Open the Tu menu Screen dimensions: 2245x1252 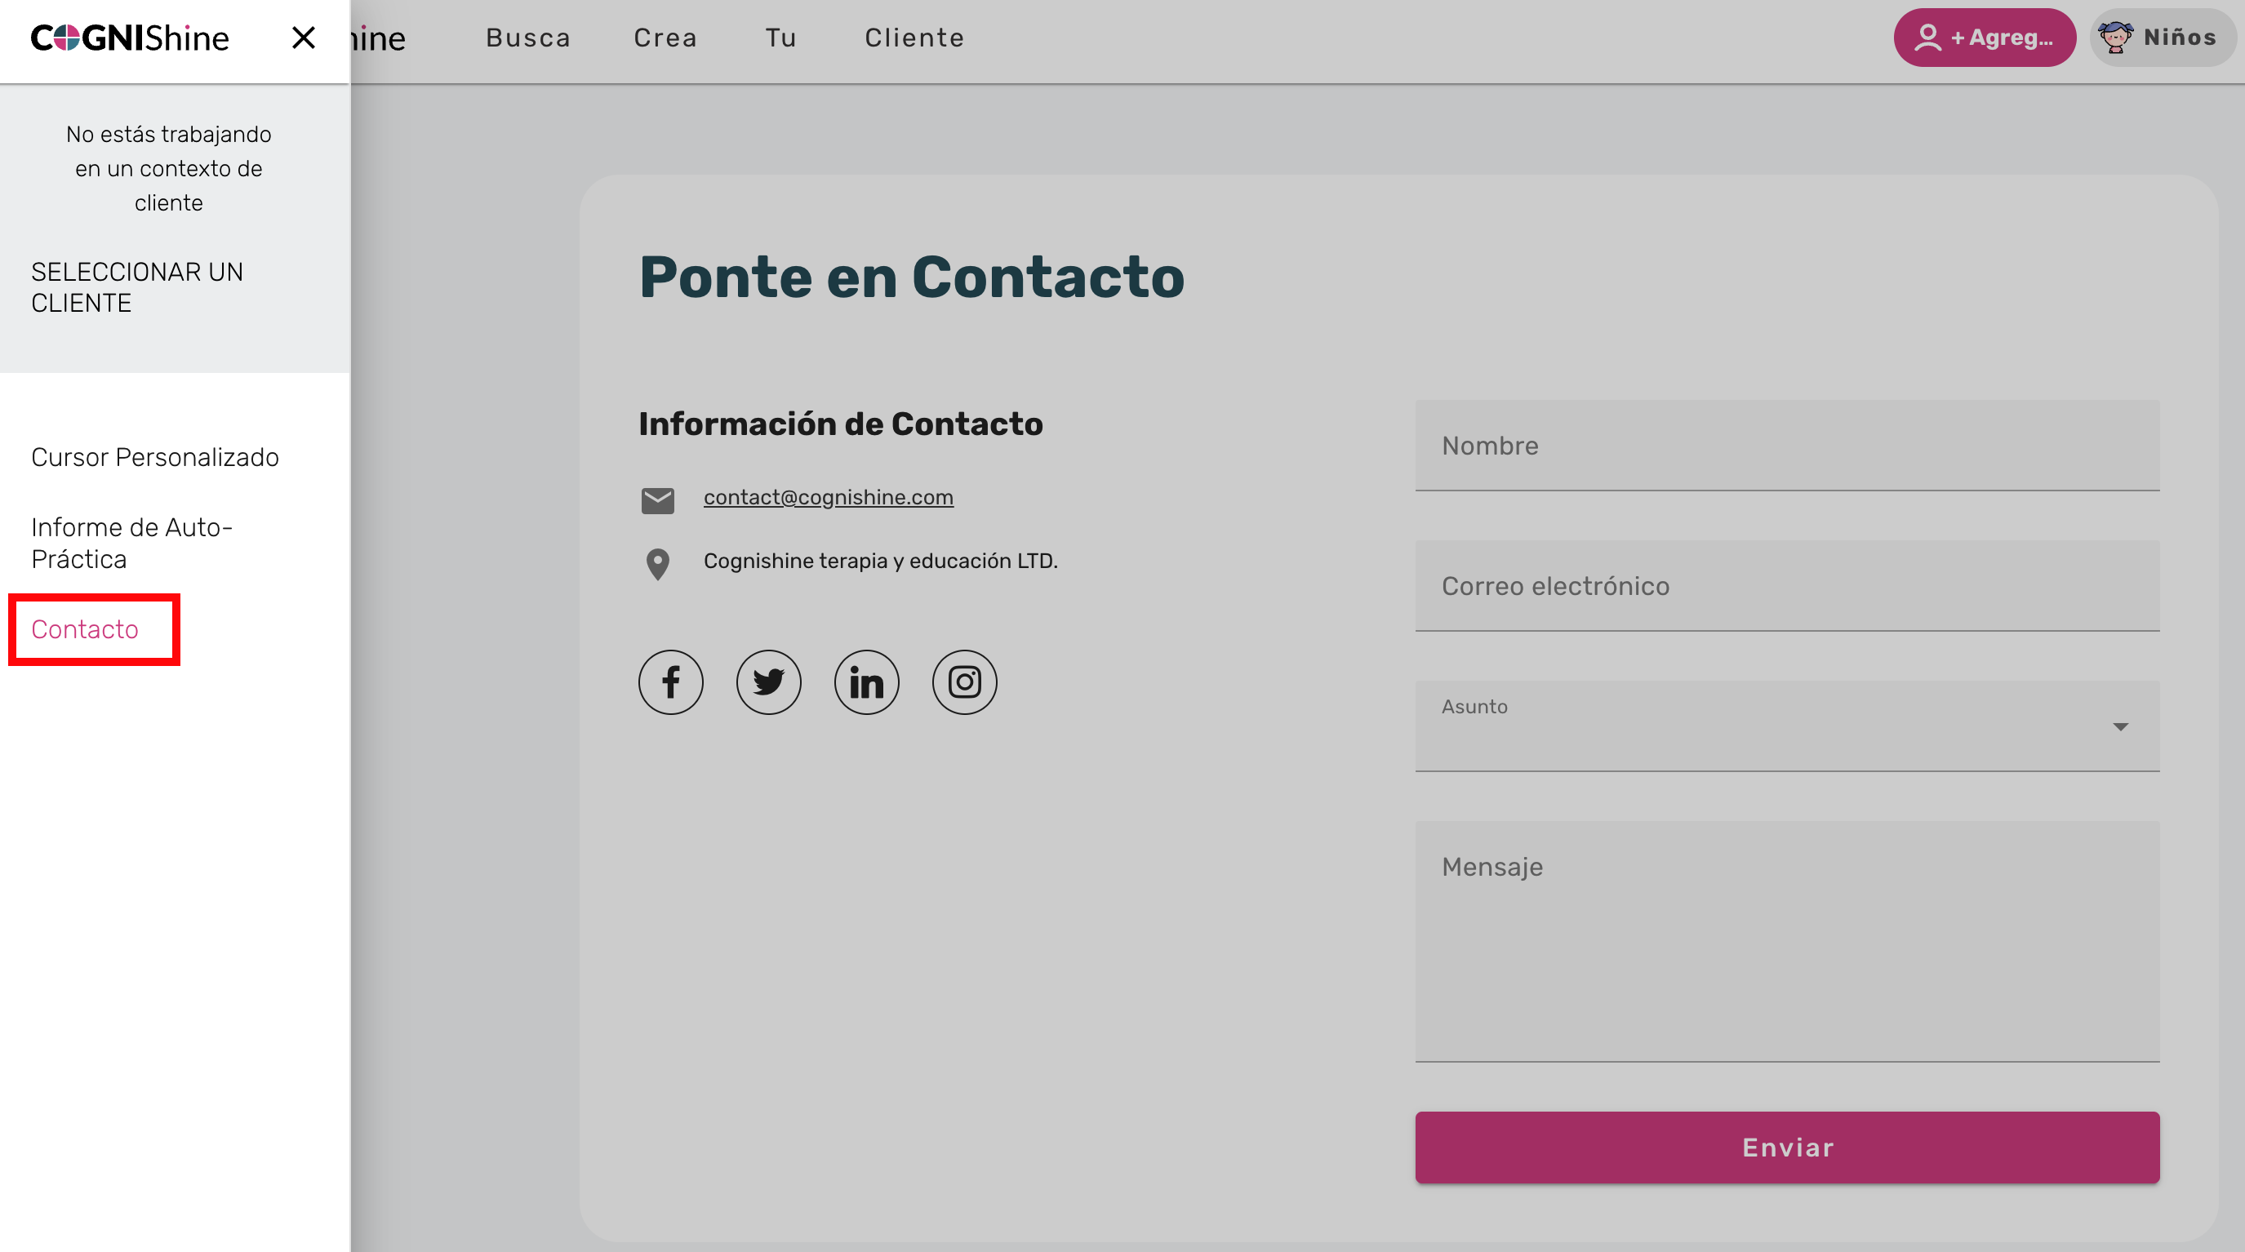tap(781, 38)
